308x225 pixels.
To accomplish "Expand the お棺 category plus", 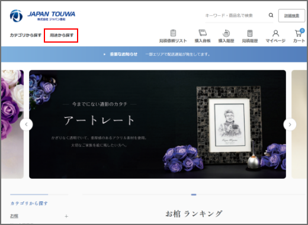I will (x=66, y=216).
